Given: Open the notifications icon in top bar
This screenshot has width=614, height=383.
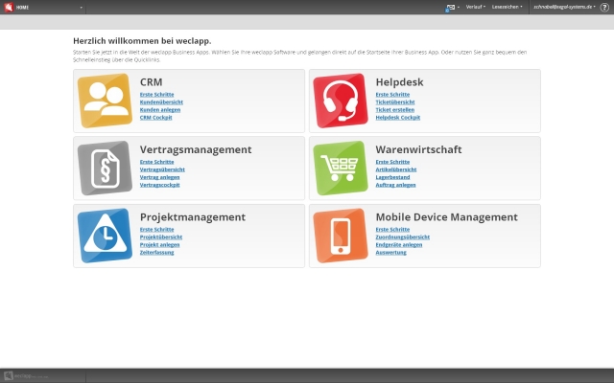Looking at the screenshot, I should [x=450, y=7].
